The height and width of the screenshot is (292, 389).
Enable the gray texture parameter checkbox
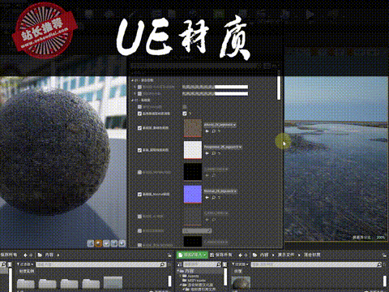139,217
